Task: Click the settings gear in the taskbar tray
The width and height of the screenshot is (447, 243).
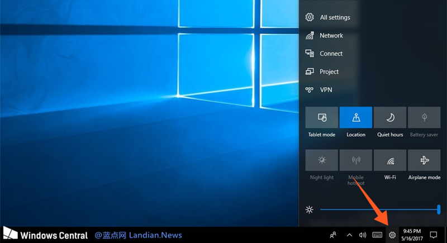Action: point(392,235)
